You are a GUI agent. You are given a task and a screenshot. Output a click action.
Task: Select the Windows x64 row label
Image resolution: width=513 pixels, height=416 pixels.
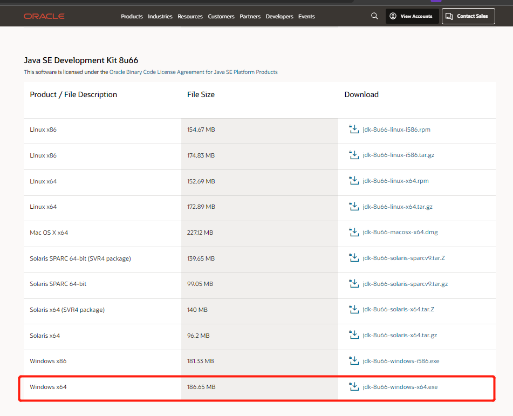coord(48,387)
